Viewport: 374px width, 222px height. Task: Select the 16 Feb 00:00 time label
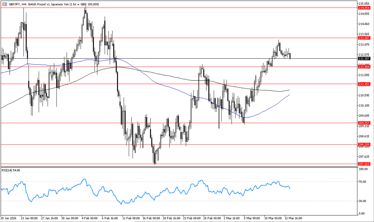(x=151, y=218)
